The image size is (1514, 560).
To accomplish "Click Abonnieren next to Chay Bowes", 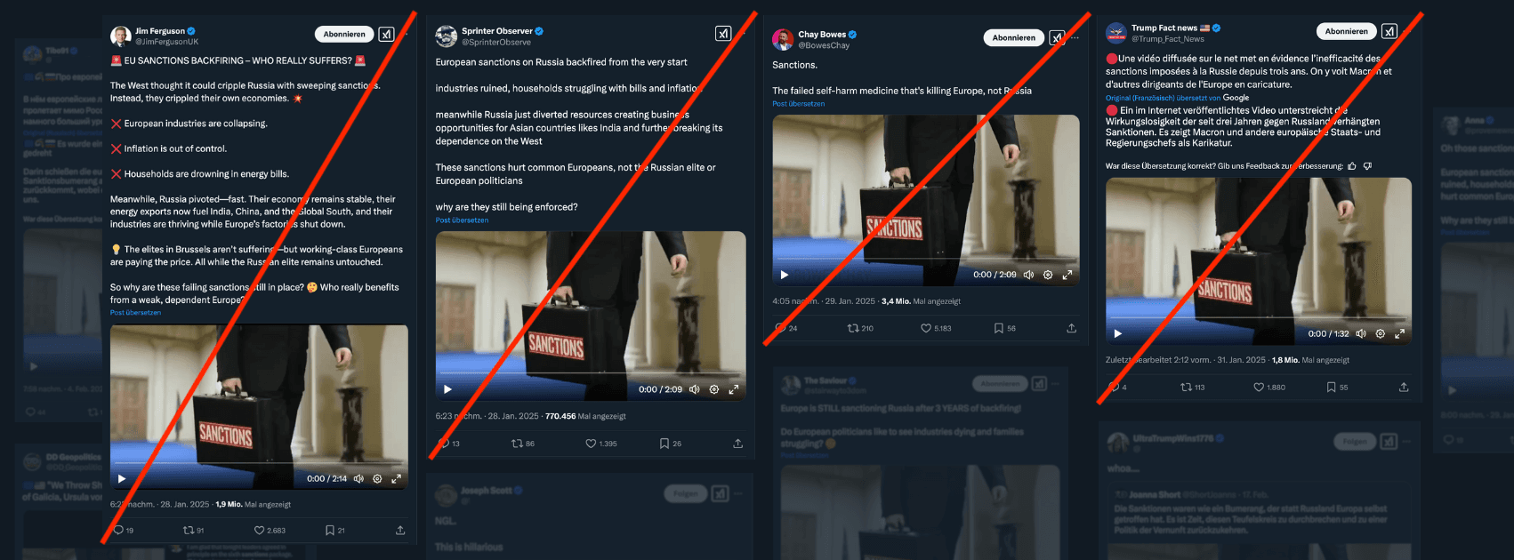I will (x=1013, y=37).
